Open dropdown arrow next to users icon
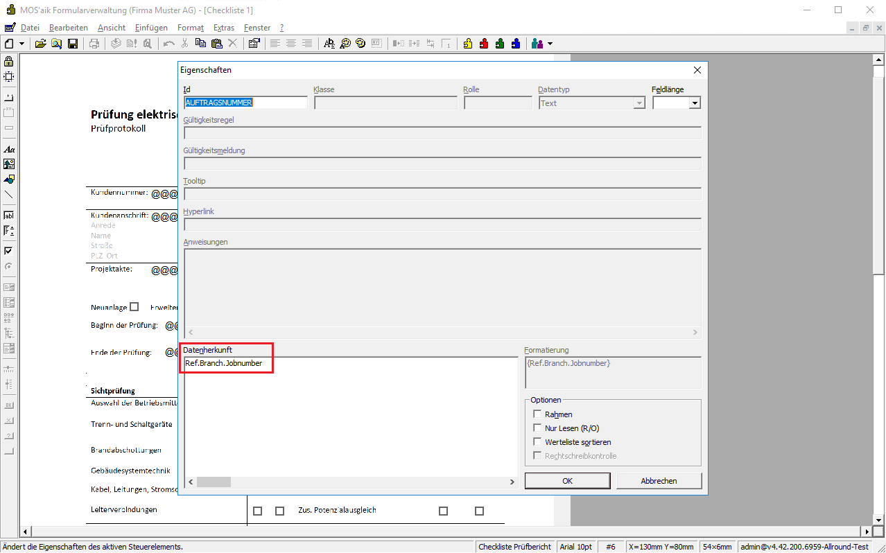Screen dimensions: 886x553 550,44
